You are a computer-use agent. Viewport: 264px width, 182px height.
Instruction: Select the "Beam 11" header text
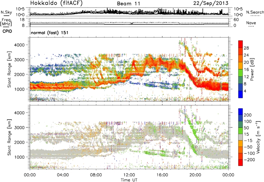tap(129, 4)
